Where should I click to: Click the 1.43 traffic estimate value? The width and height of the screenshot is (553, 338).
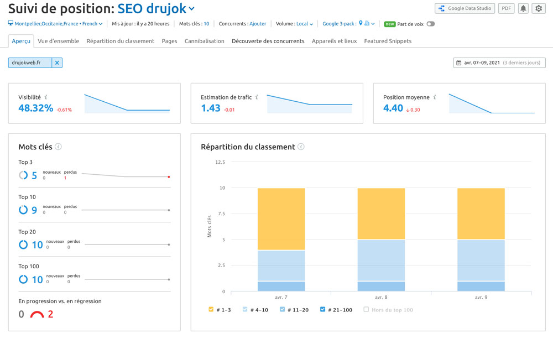[x=211, y=108]
